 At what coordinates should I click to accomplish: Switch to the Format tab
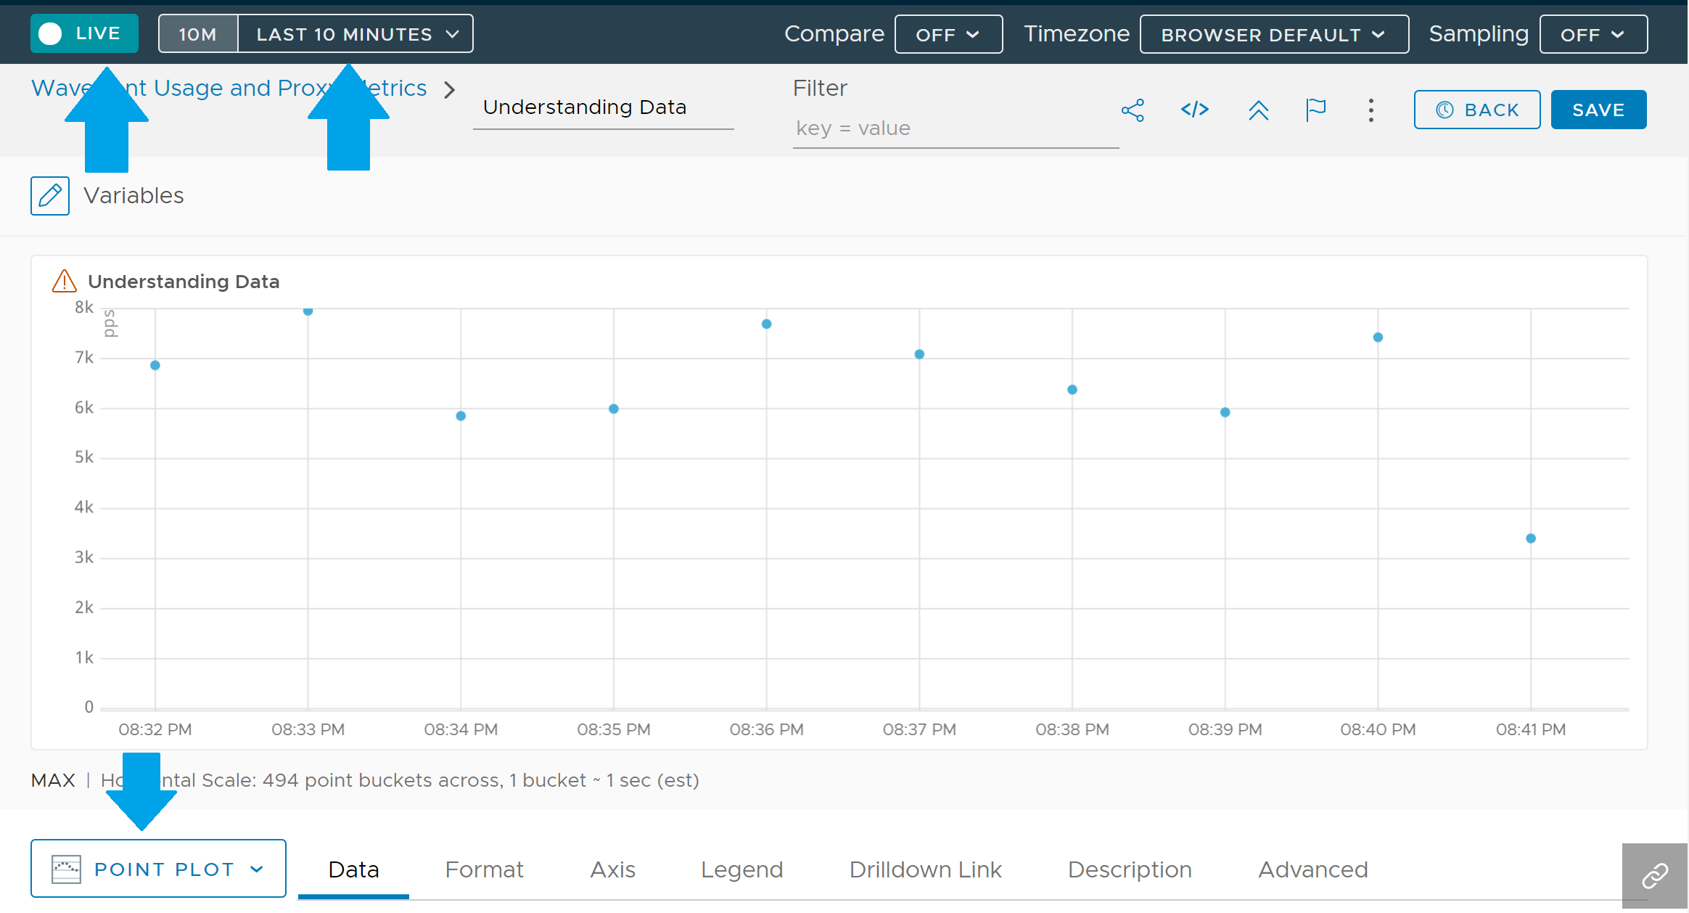tap(484, 869)
